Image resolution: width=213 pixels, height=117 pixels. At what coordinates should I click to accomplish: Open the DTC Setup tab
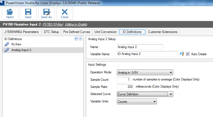[51, 32]
